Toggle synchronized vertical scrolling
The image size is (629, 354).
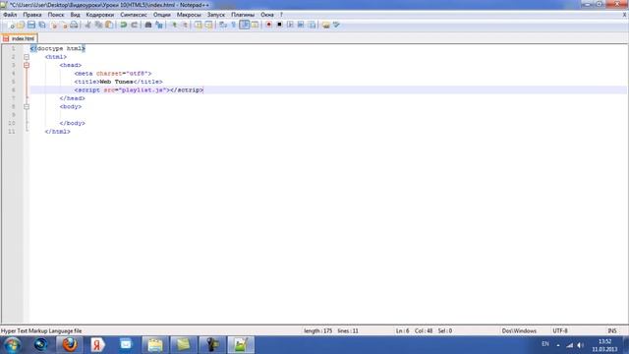[199, 25]
